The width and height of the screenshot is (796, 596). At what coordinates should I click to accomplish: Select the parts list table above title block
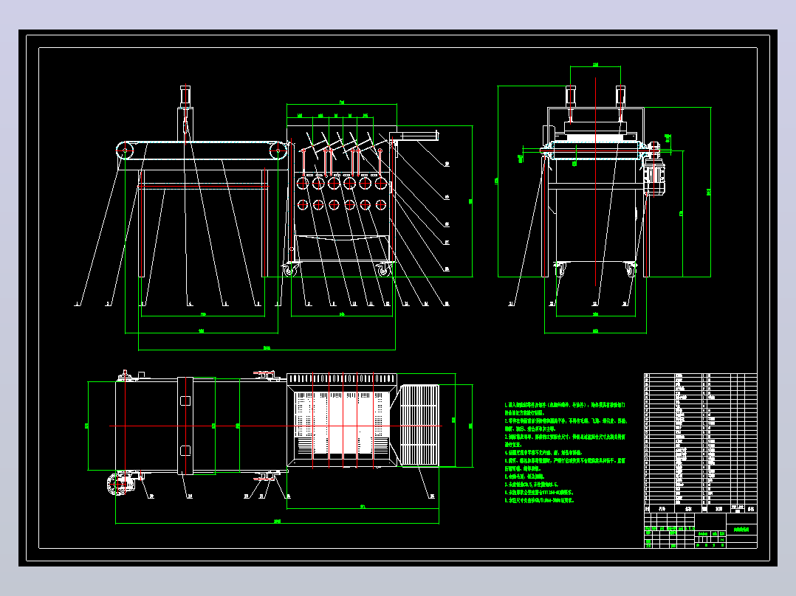point(701,443)
